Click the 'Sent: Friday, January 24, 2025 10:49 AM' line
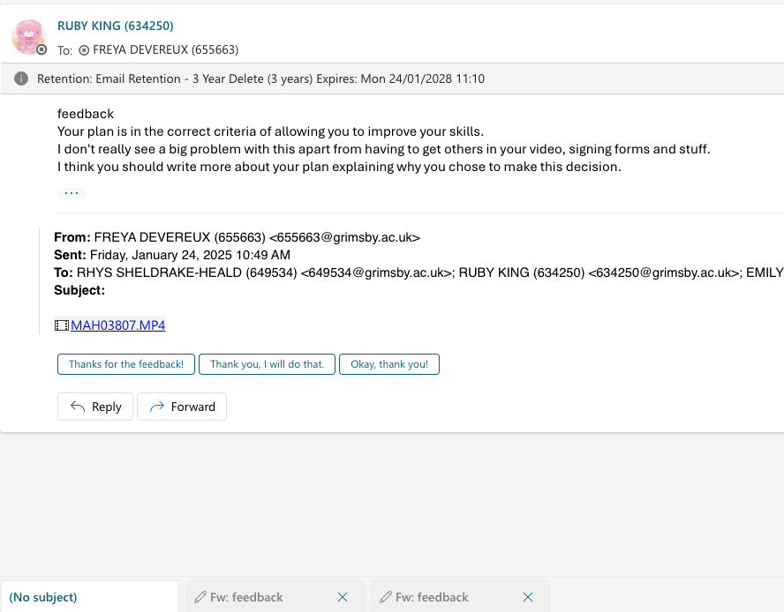The width and height of the screenshot is (784, 612). [172, 255]
